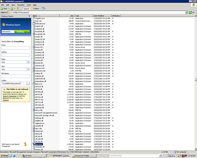Sort files by the Type column
The width and height of the screenshot is (197, 158).
coord(84,15)
